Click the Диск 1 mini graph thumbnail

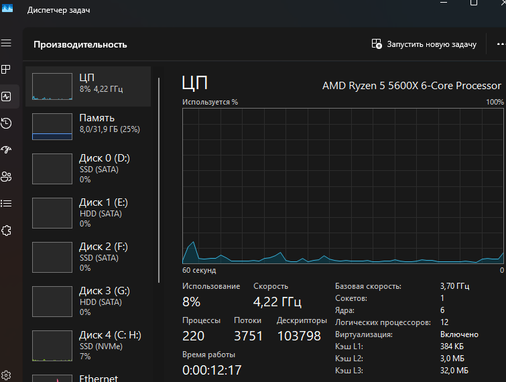pos(52,213)
